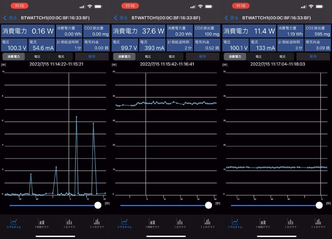Tap 電圧 100.1 V tile
This screenshot has height=239, width=332.
pyautogui.click(x=235, y=45)
